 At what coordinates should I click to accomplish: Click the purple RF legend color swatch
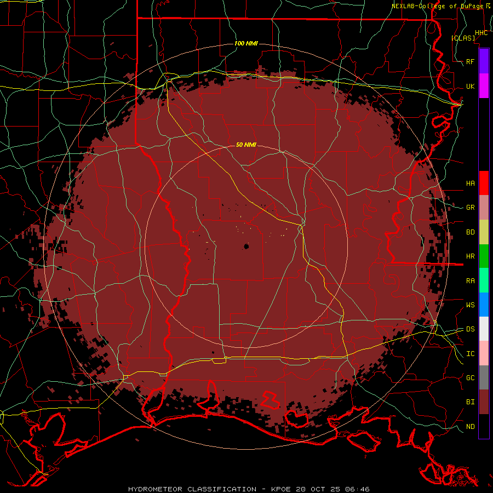pos(484,61)
